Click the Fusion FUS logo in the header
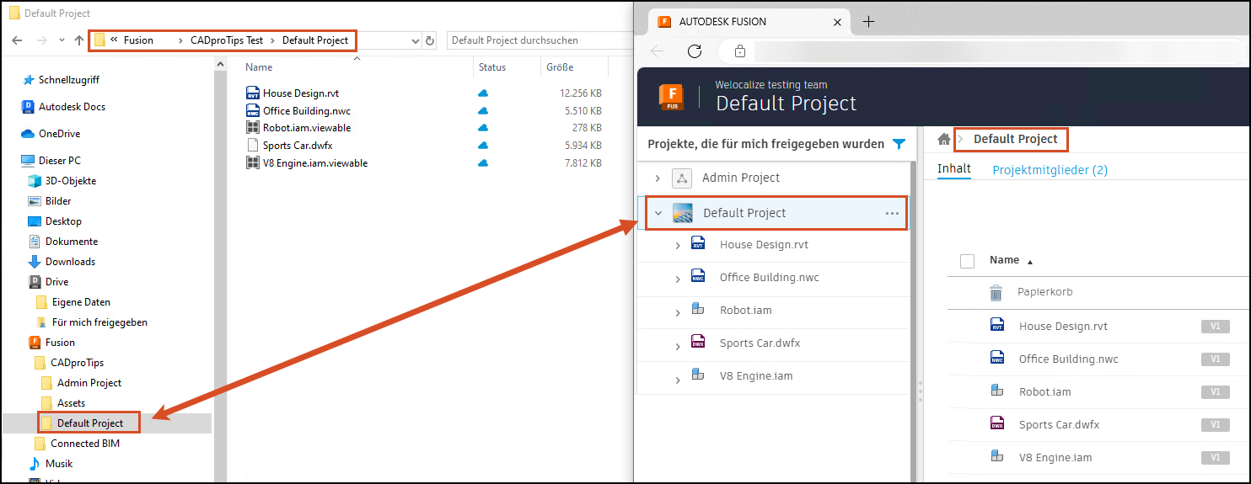The width and height of the screenshot is (1251, 484). [671, 96]
